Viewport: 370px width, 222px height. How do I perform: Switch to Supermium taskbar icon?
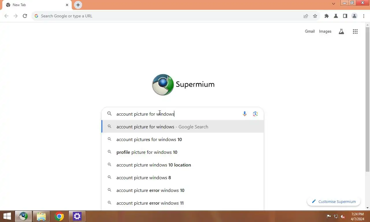coord(23,216)
